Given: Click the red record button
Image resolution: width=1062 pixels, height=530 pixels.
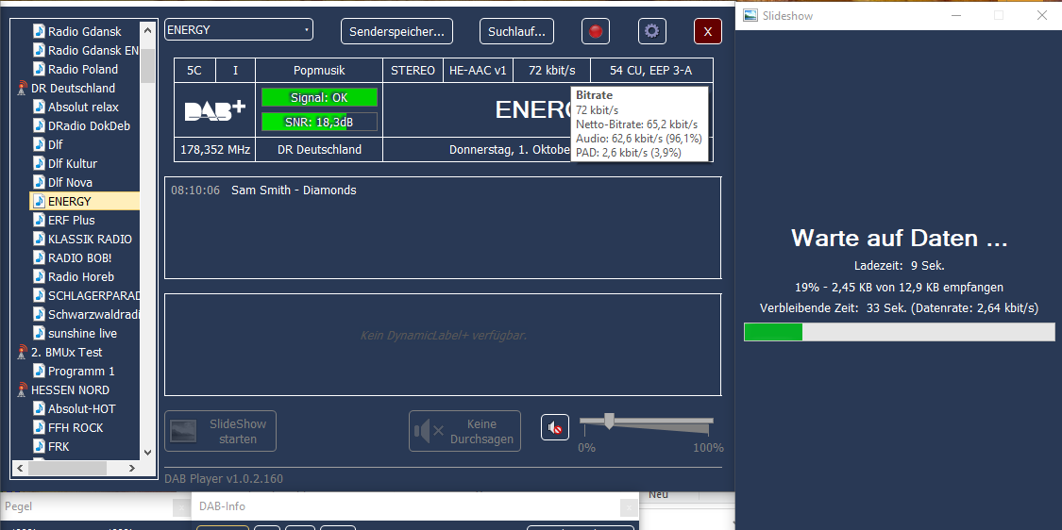Looking at the screenshot, I should (x=595, y=31).
